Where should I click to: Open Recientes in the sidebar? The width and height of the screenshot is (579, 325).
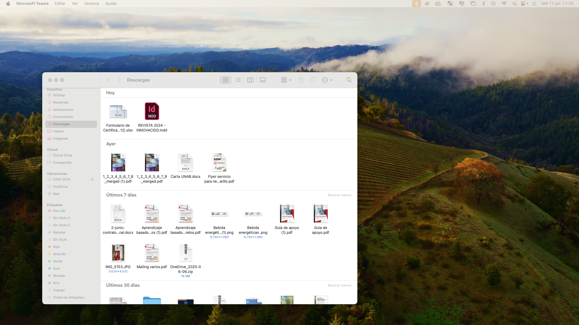[x=71, y=102]
